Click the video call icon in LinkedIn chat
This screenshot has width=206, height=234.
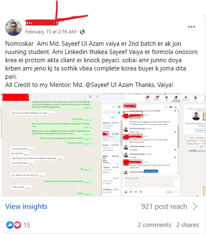pyautogui.click(x=171, y=107)
